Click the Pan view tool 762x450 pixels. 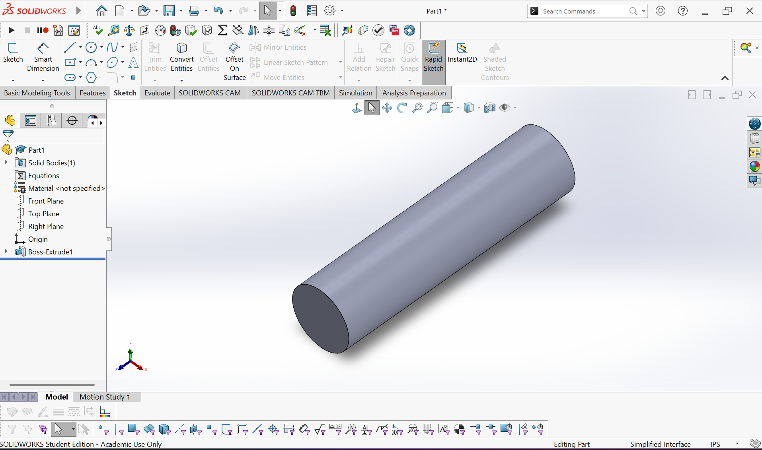(x=387, y=108)
